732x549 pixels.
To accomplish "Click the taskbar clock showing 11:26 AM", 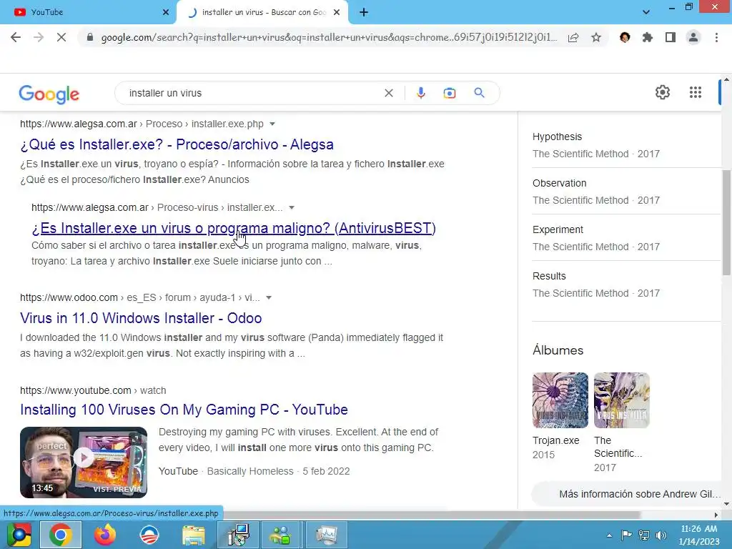I will (x=699, y=535).
